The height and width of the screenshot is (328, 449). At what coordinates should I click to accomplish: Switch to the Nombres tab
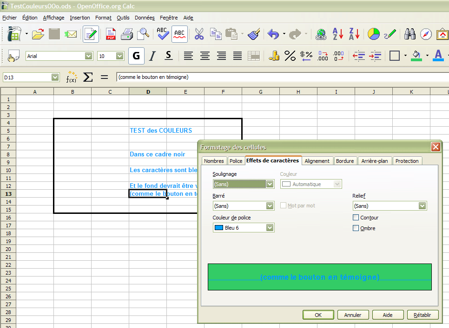[214, 161]
